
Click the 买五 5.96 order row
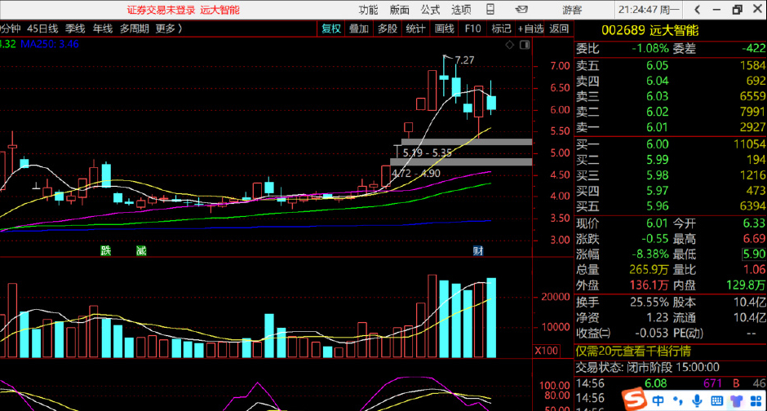click(x=671, y=206)
